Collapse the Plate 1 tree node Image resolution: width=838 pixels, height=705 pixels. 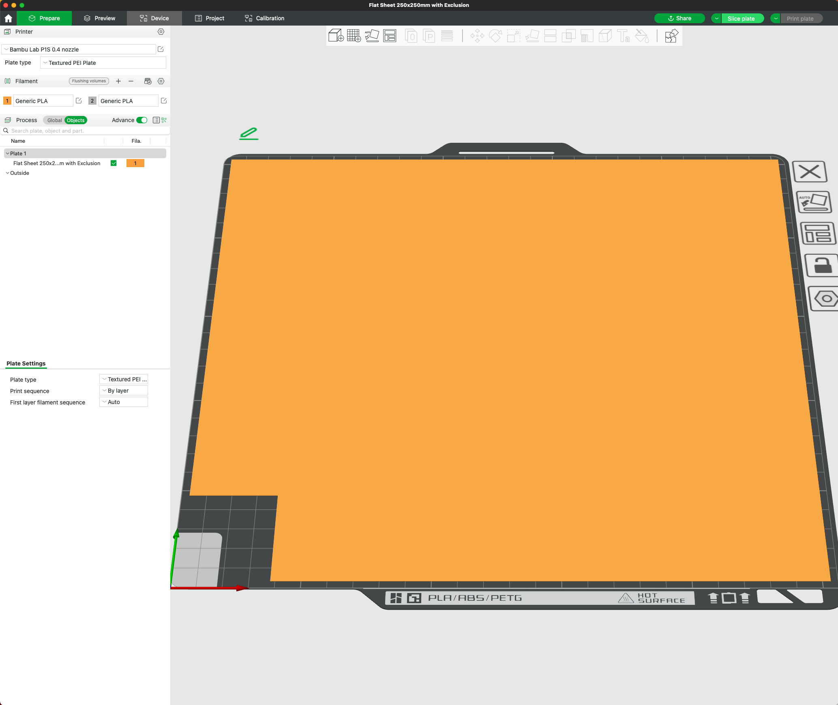(x=7, y=153)
